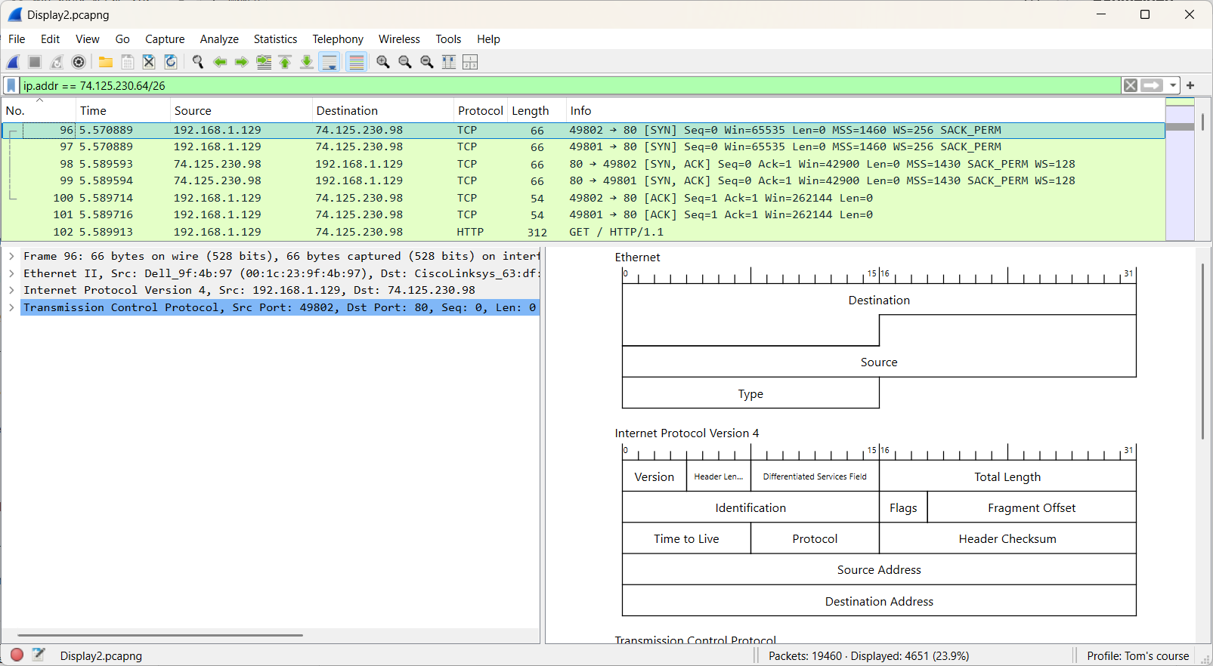The image size is (1213, 666).
Task: Close the capture file icon
Action: pos(149,62)
